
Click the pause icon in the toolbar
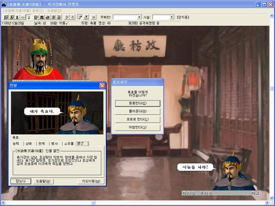[x=94, y=17]
